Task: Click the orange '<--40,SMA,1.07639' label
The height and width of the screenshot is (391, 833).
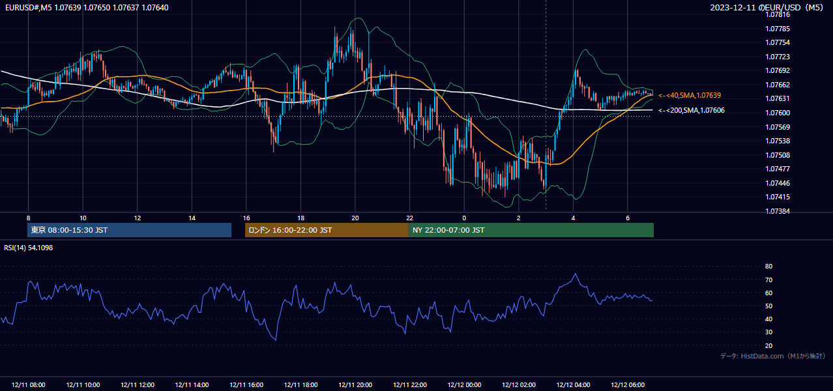Action: click(x=690, y=95)
